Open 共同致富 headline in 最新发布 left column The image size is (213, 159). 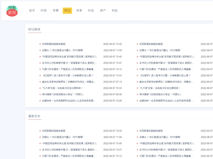coord(54,131)
